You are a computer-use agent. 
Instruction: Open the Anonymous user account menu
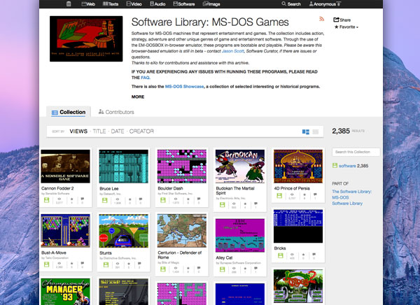point(325,4)
